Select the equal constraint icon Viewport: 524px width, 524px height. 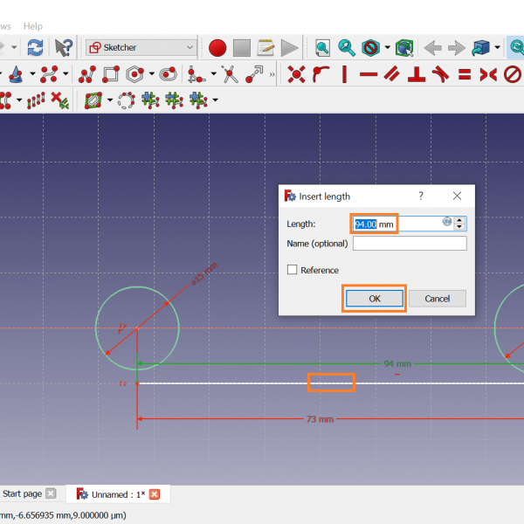point(465,75)
